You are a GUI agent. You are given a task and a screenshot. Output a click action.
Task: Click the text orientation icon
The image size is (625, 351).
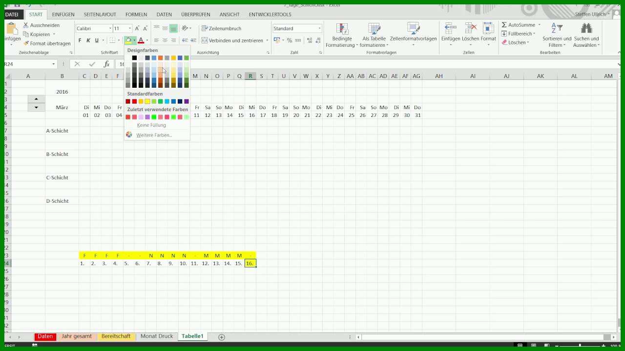[x=185, y=28]
